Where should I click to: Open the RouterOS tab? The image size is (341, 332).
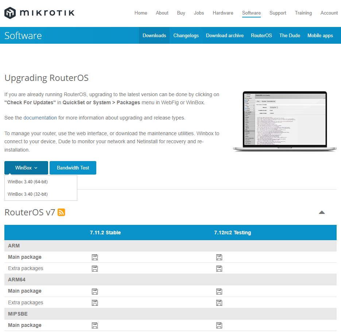pyautogui.click(x=261, y=35)
